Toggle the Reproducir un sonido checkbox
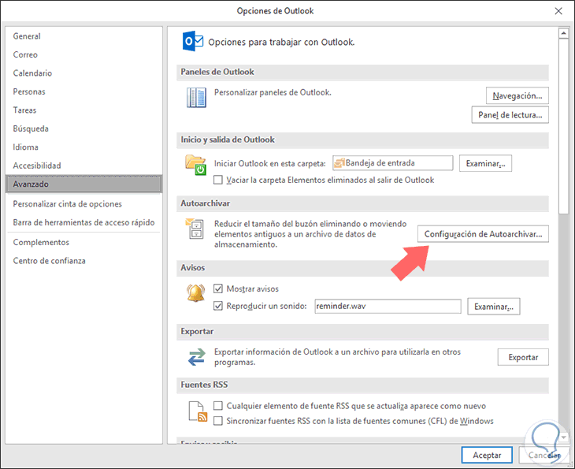 click(x=218, y=306)
